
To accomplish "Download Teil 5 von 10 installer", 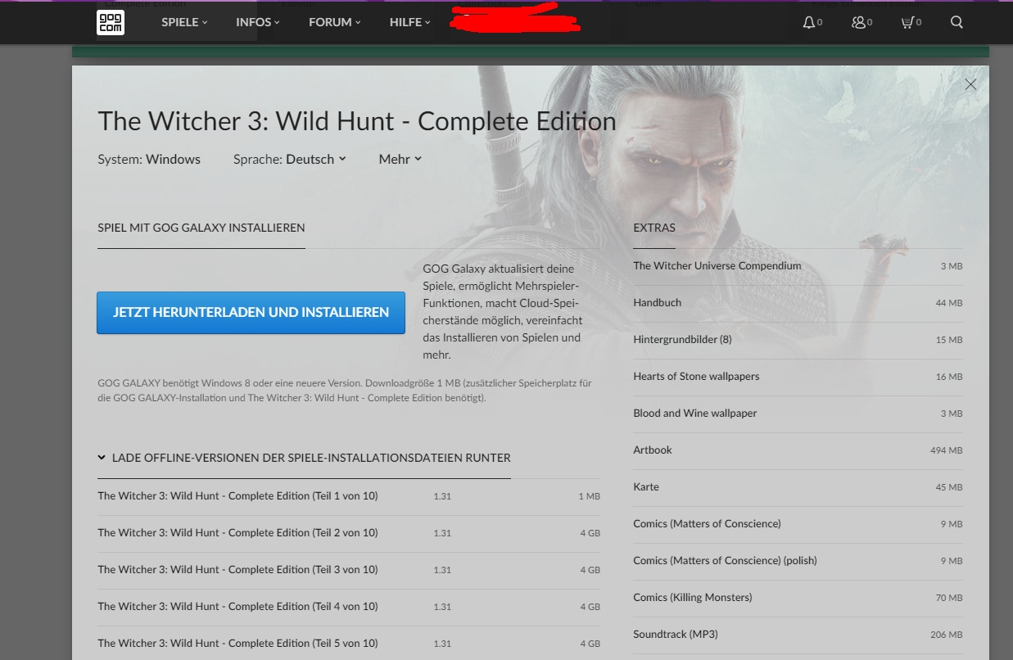I will coord(349,643).
